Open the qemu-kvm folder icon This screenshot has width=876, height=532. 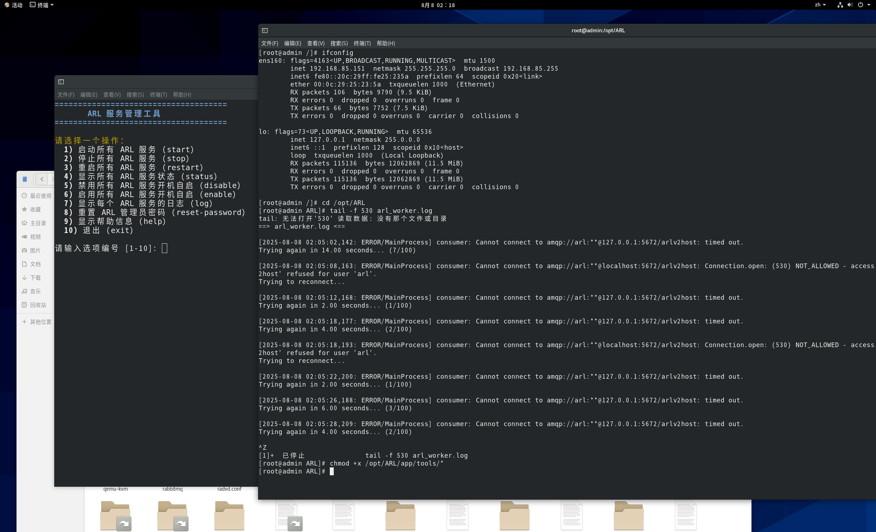[x=115, y=515]
